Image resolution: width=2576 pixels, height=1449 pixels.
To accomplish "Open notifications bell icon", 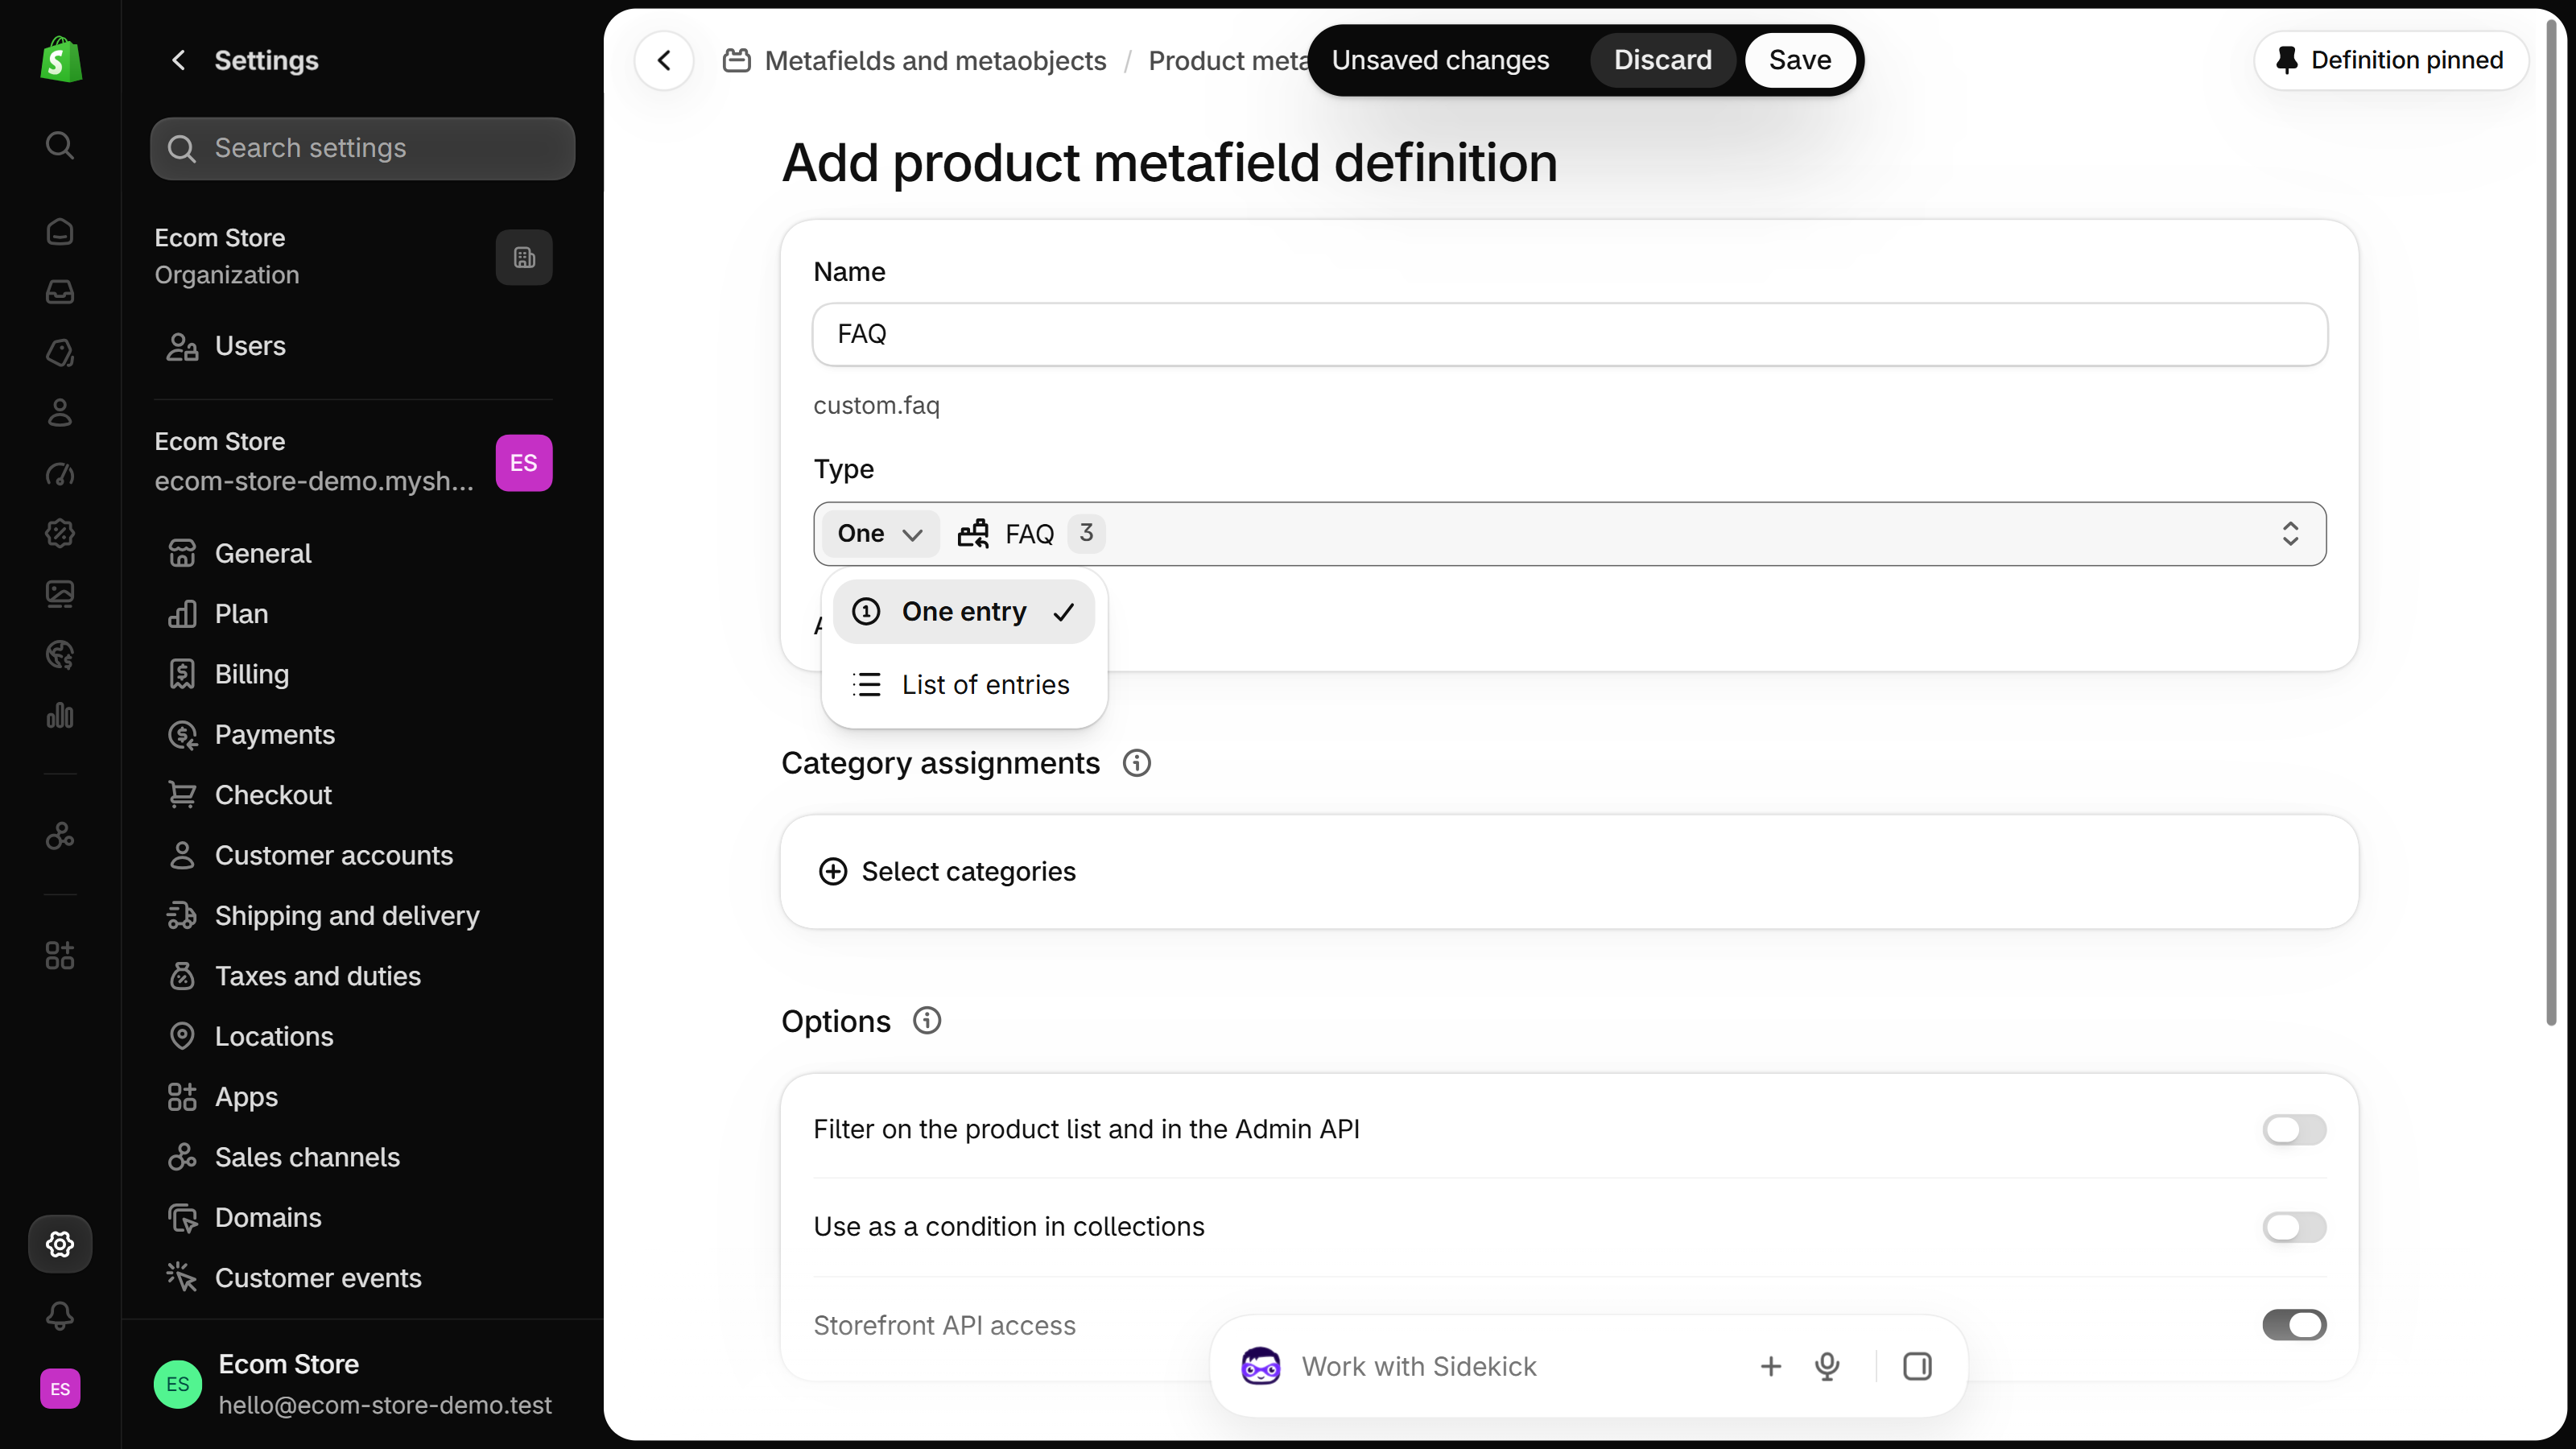I will pos(60,1315).
